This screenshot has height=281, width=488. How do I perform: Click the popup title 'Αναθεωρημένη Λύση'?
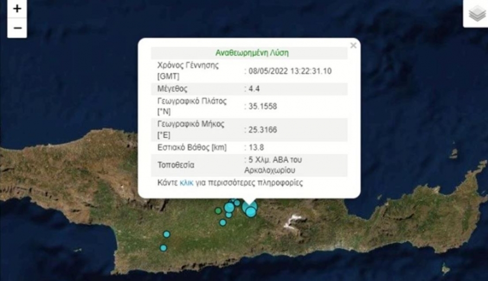252,53
